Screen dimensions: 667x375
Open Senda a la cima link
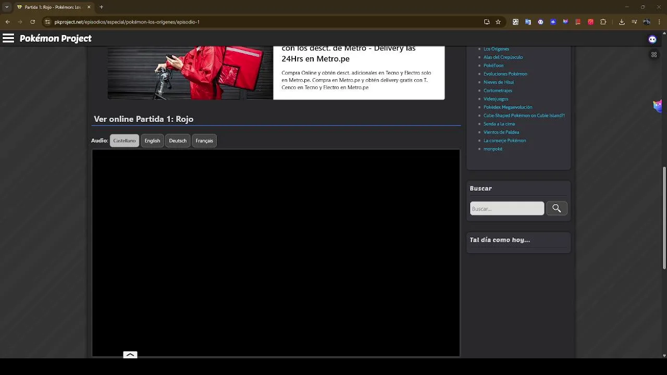tap(499, 124)
